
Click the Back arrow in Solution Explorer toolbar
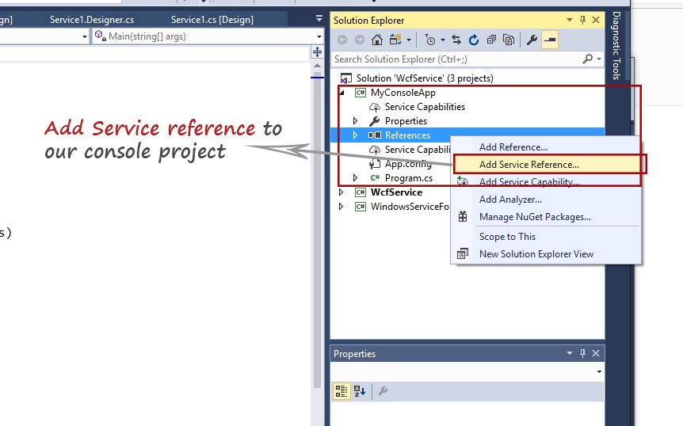coord(342,40)
